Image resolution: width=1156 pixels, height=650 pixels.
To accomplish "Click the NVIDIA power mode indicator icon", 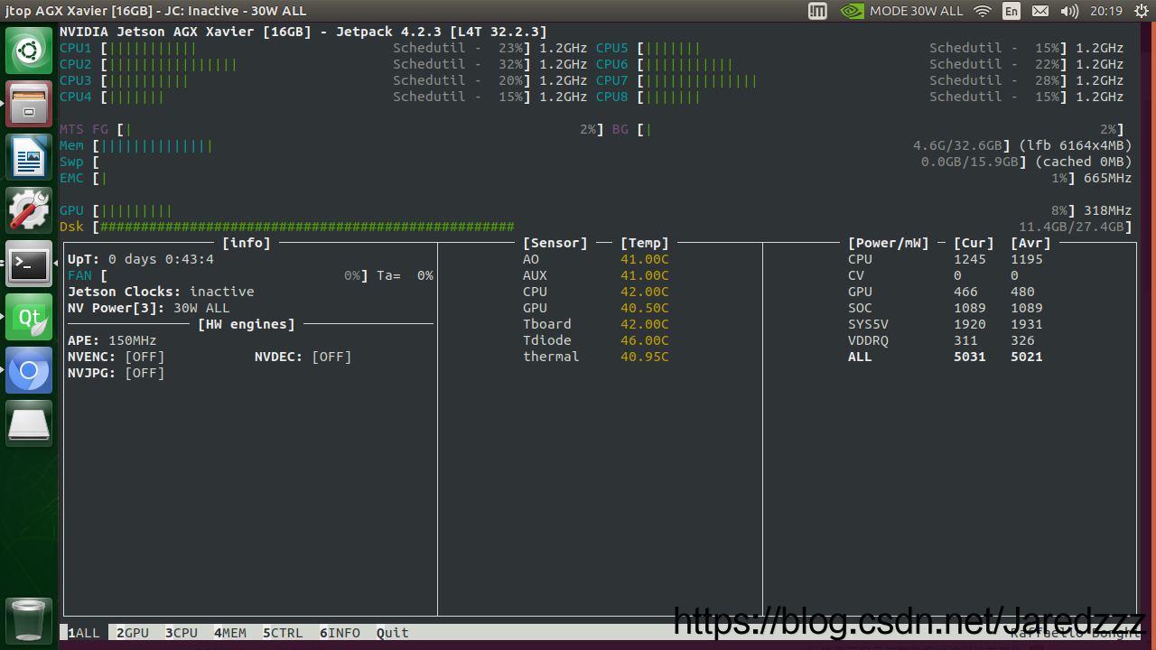I will 852,11.
